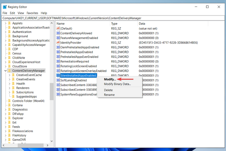Viewport: 226px width, 151px height.
Task: Click the SystemPaneSuggestionsEnabled DWORD icon
Action: 58,94
